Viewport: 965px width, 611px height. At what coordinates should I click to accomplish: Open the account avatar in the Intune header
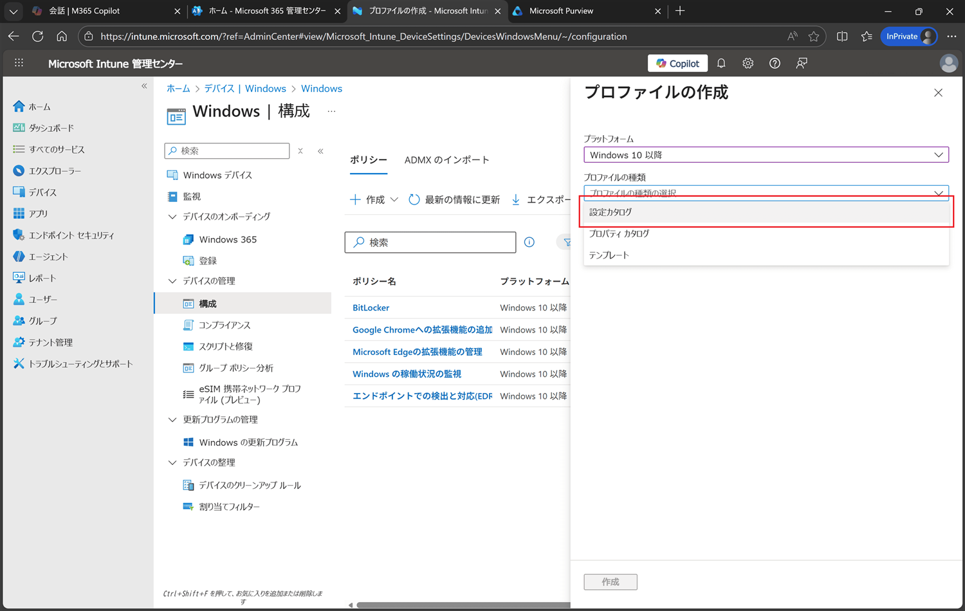(948, 63)
